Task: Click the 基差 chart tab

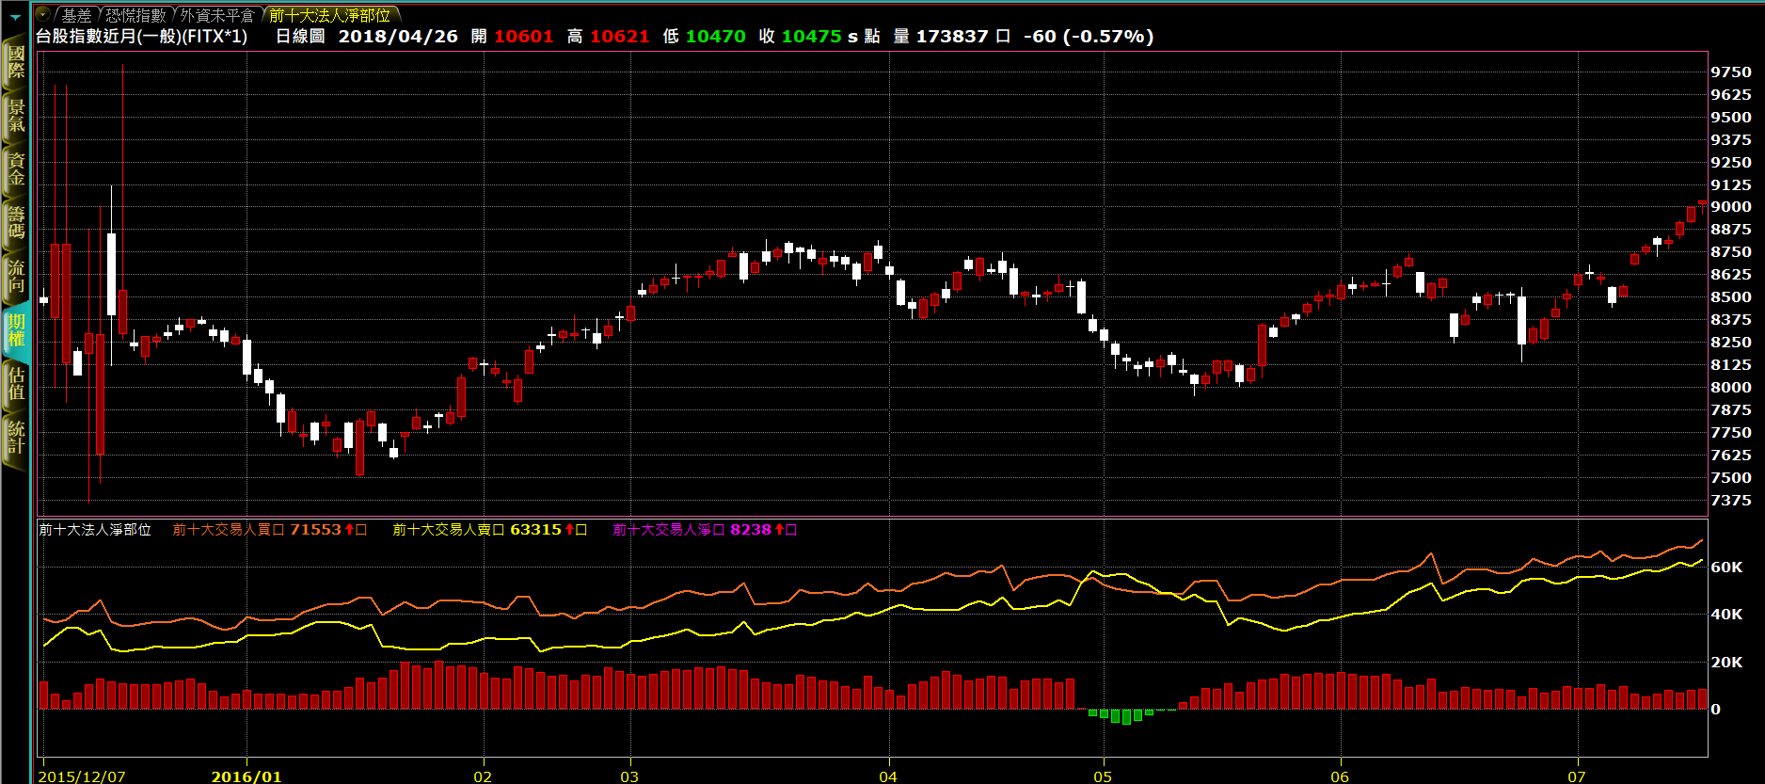Action: [x=76, y=15]
